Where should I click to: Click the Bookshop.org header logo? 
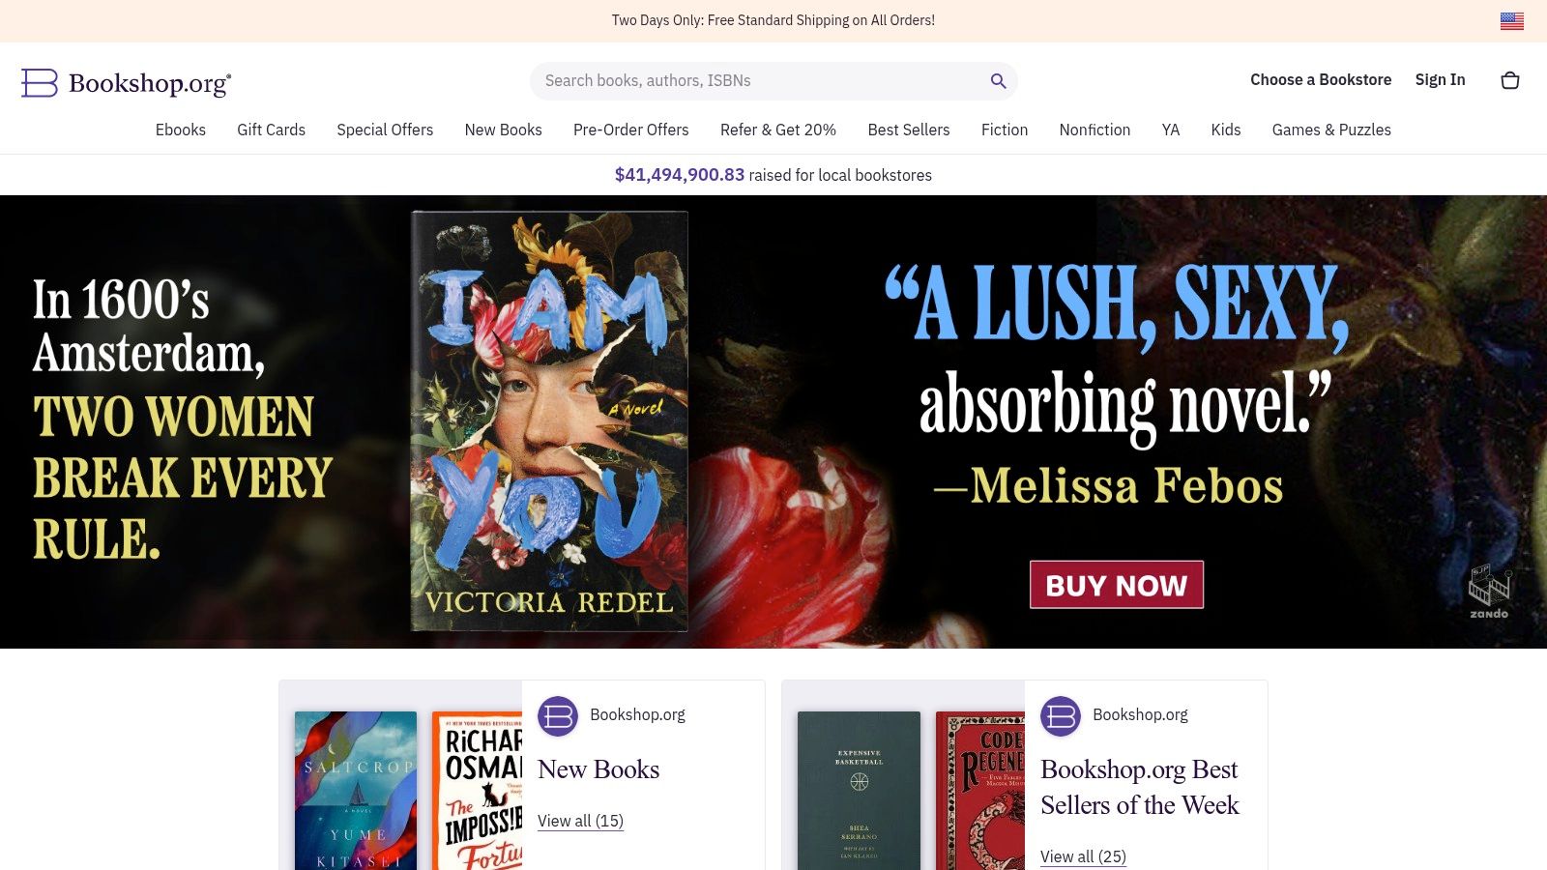point(127,83)
